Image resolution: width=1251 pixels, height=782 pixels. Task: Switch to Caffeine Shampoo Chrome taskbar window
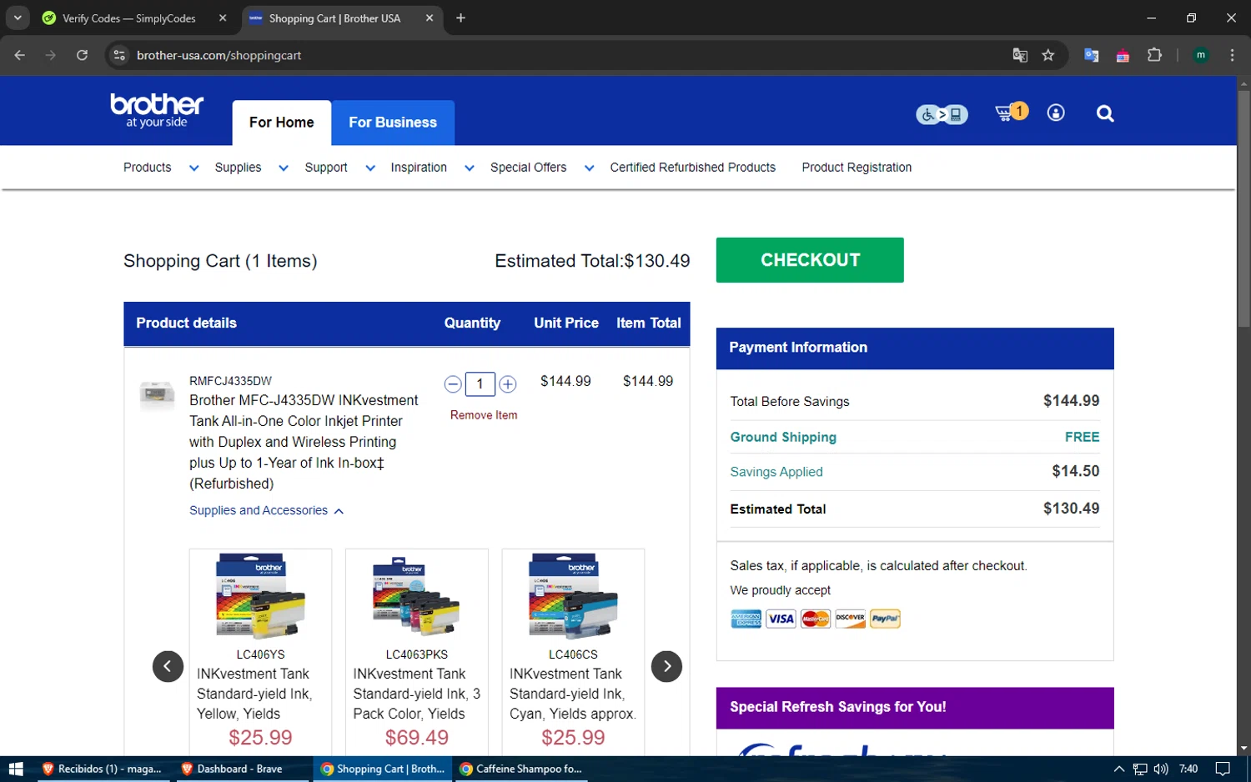click(521, 769)
